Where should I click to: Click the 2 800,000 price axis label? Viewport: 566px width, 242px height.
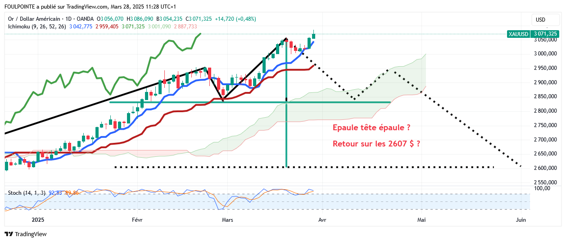[x=546, y=111]
